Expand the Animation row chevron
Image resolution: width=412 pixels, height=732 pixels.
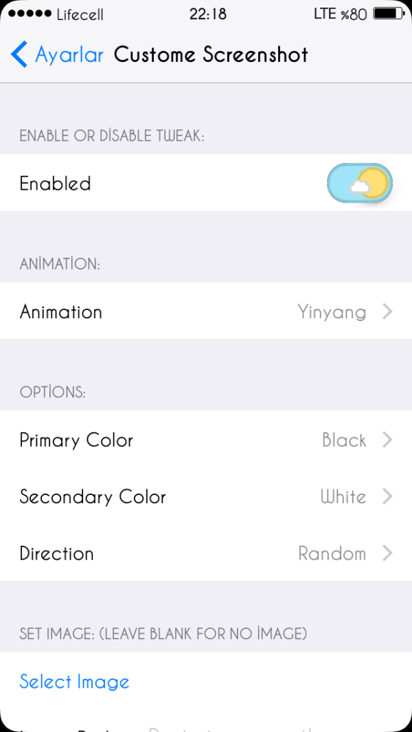click(388, 311)
